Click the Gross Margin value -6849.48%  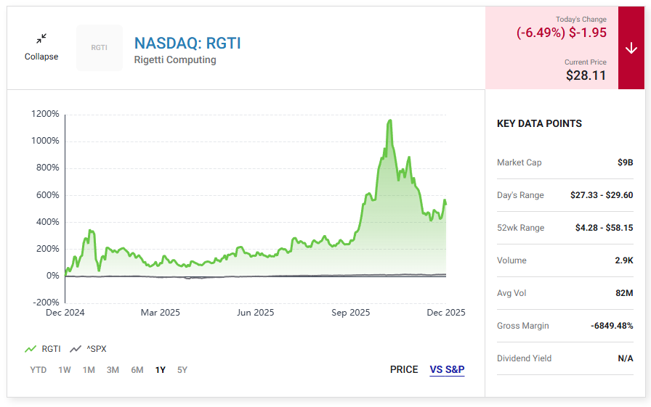pyautogui.click(x=612, y=326)
